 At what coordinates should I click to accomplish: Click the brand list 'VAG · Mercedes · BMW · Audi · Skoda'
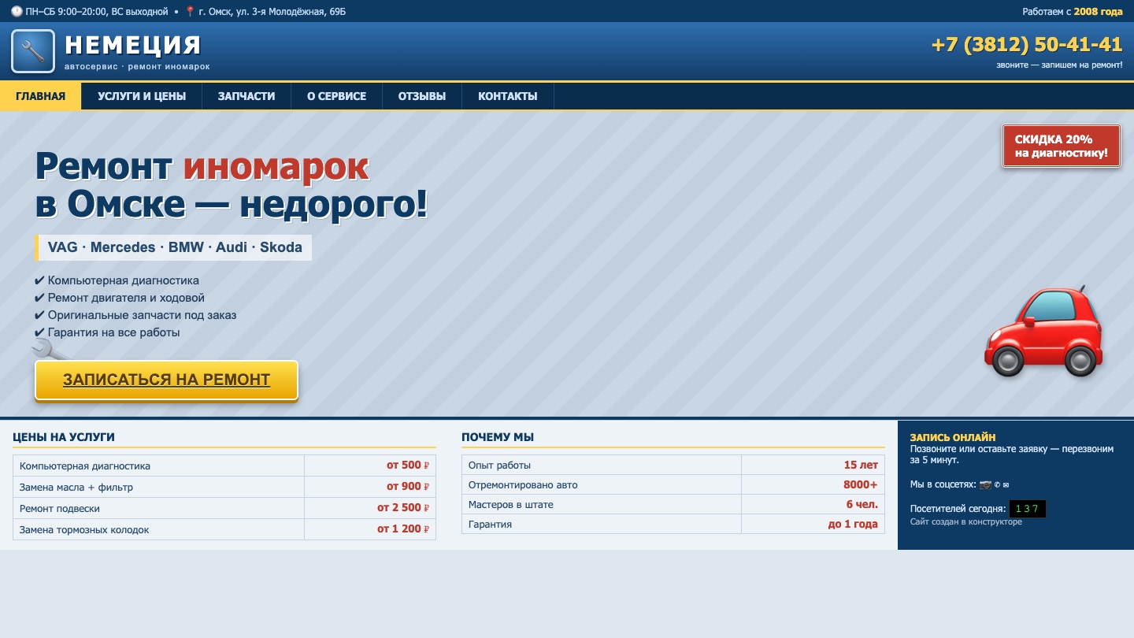click(x=175, y=247)
